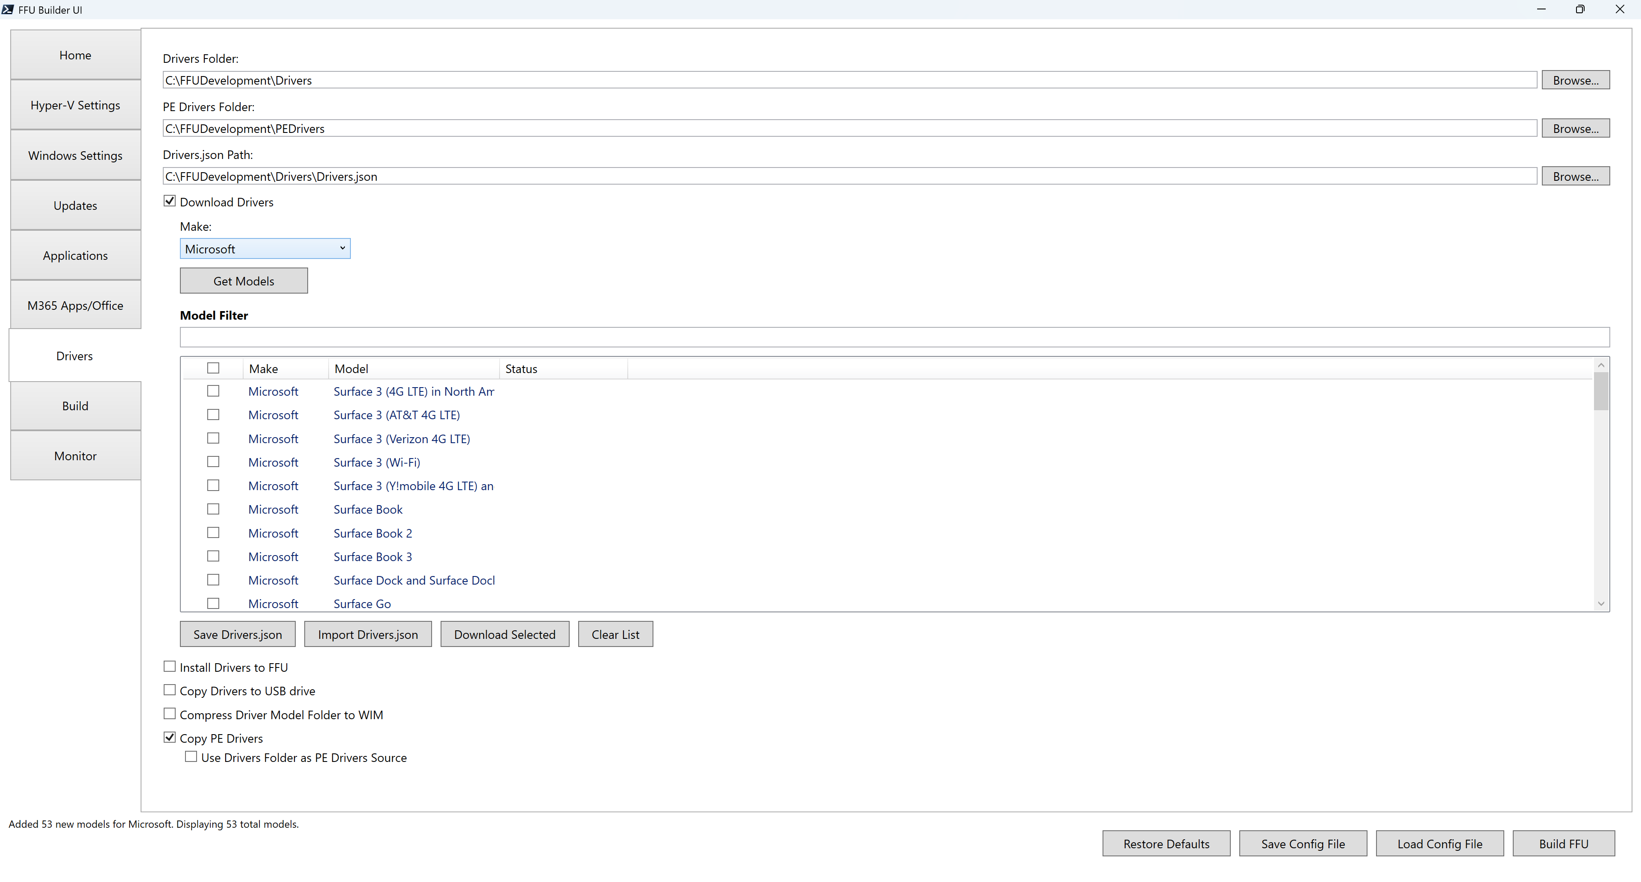Enable Install Drivers to FFU
The height and width of the screenshot is (882, 1641).
pyautogui.click(x=170, y=667)
